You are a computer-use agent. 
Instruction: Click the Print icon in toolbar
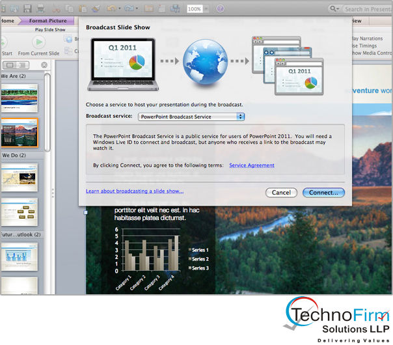tap(40, 9)
